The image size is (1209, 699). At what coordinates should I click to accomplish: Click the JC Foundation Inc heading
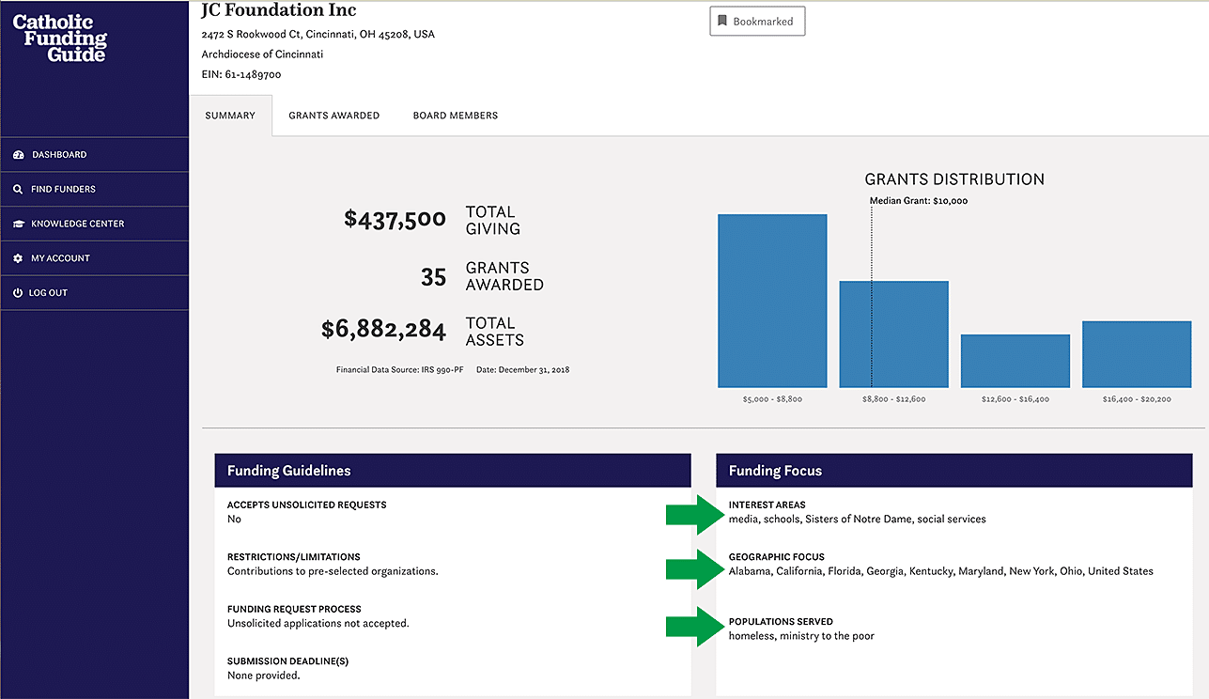tap(279, 11)
